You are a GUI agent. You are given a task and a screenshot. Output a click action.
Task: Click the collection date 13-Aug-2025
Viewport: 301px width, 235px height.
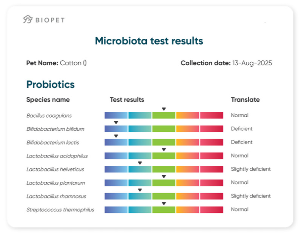click(252, 63)
